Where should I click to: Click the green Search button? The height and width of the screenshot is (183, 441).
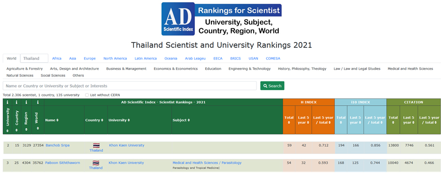coord(272,86)
